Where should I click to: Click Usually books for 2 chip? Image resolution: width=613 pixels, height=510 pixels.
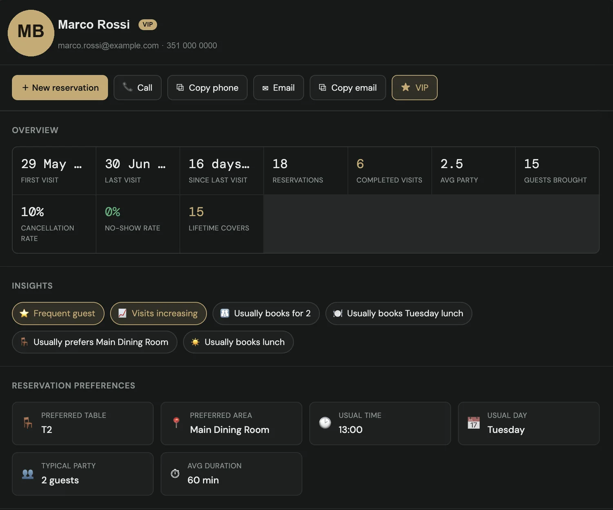[266, 313]
